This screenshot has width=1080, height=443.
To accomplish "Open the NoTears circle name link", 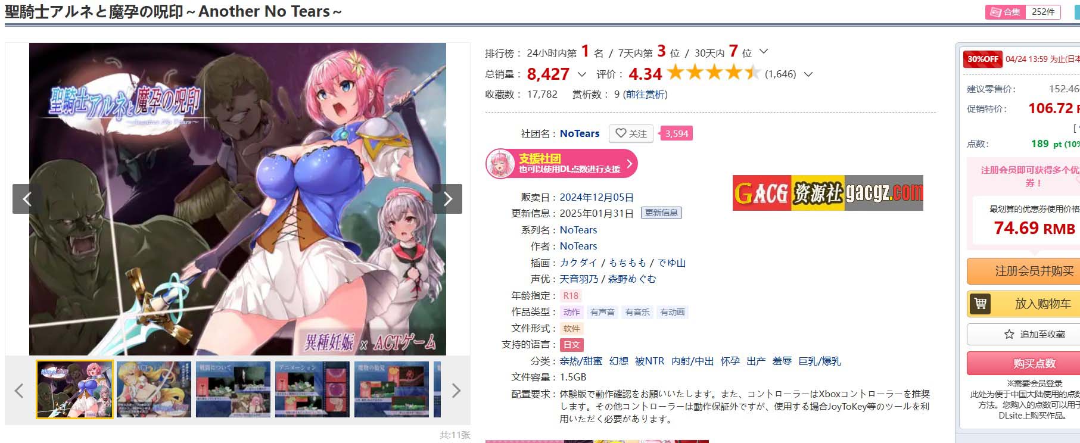I will (x=580, y=133).
